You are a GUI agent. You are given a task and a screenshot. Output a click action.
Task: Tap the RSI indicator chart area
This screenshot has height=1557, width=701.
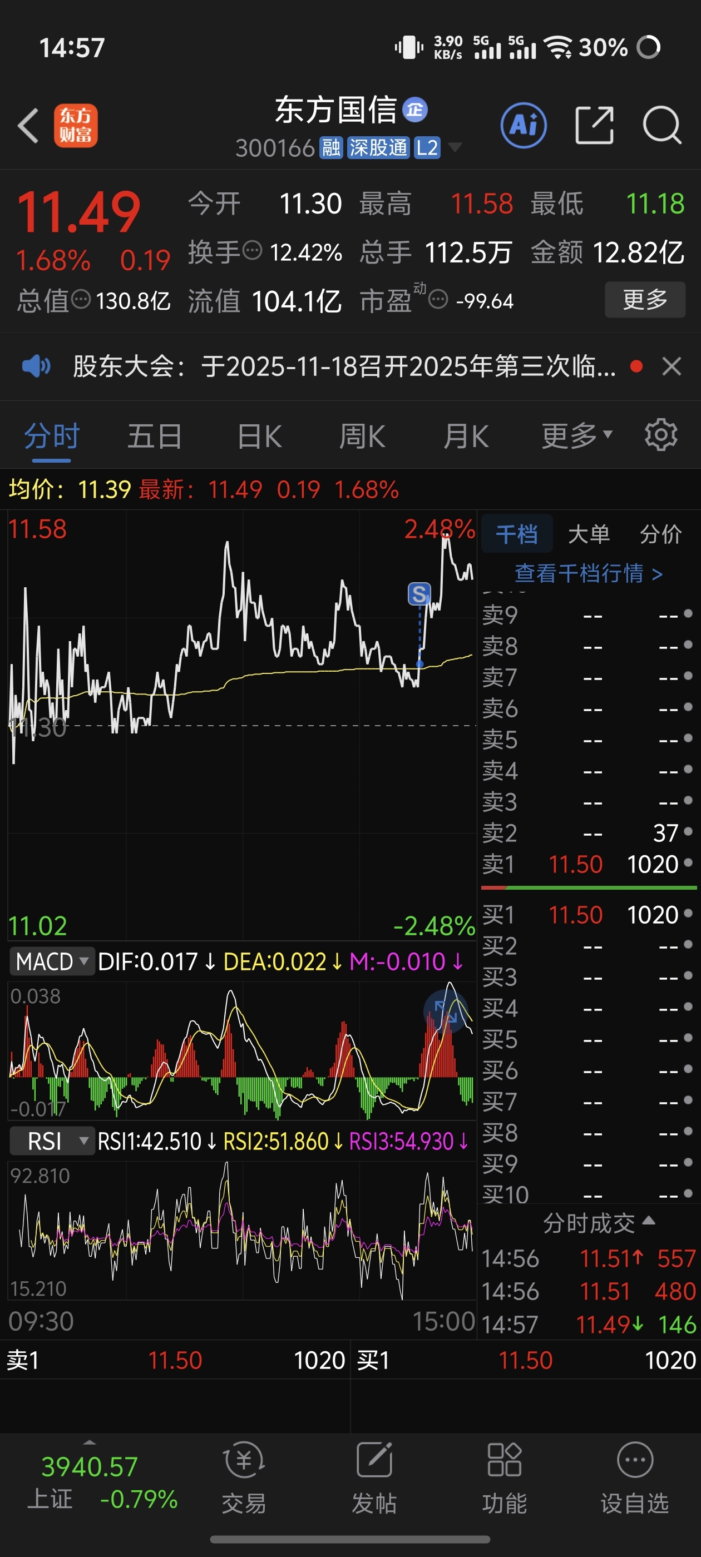coord(242,1230)
